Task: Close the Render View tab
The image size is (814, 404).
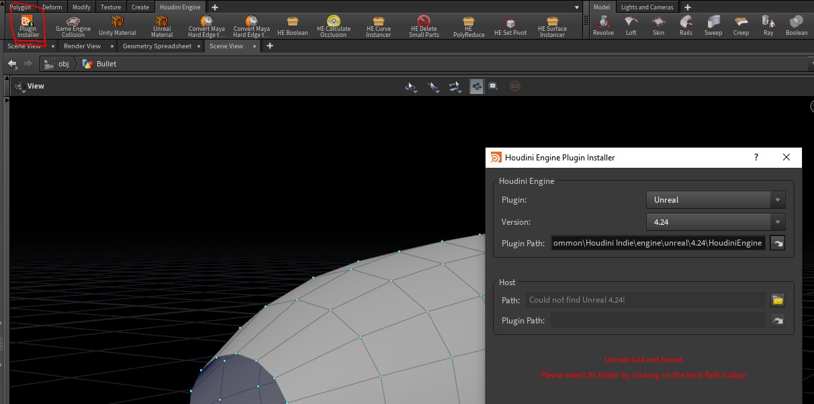Action: coord(111,46)
